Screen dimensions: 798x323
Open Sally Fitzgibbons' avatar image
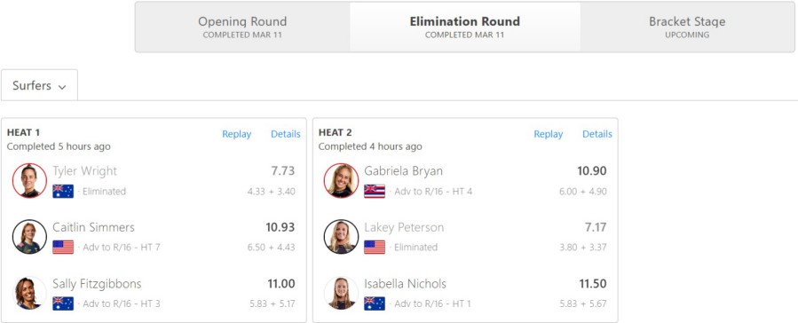pos(29,293)
